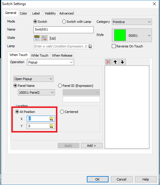
Task: Click the empty operations list box
Action: [127, 107]
